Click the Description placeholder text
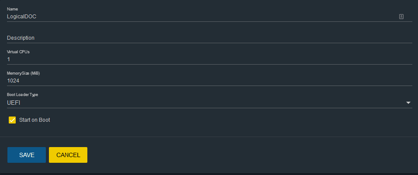Viewport: 418px width, 175px height. click(21, 38)
